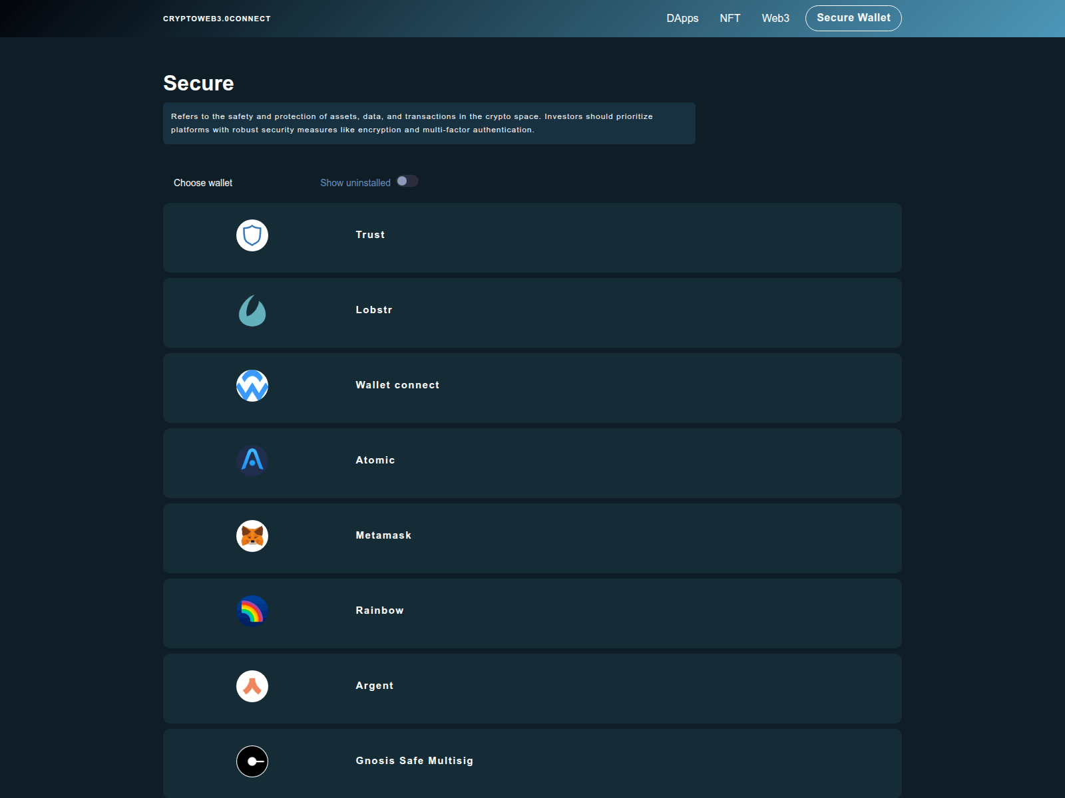The height and width of the screenshot is (798, 1065).
Task: Pick the Gnosis Safe Multisig label
Action: [414, 761]
